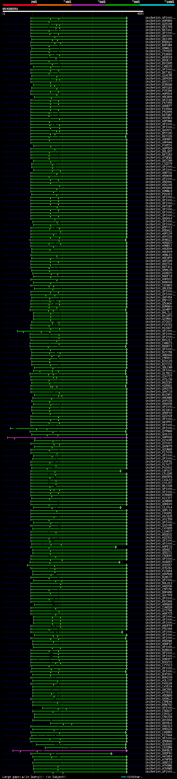Select hit UniRef100_B5T1M0
The height and width of the screenshot is (779, 177).
click(x=159, y=133)
